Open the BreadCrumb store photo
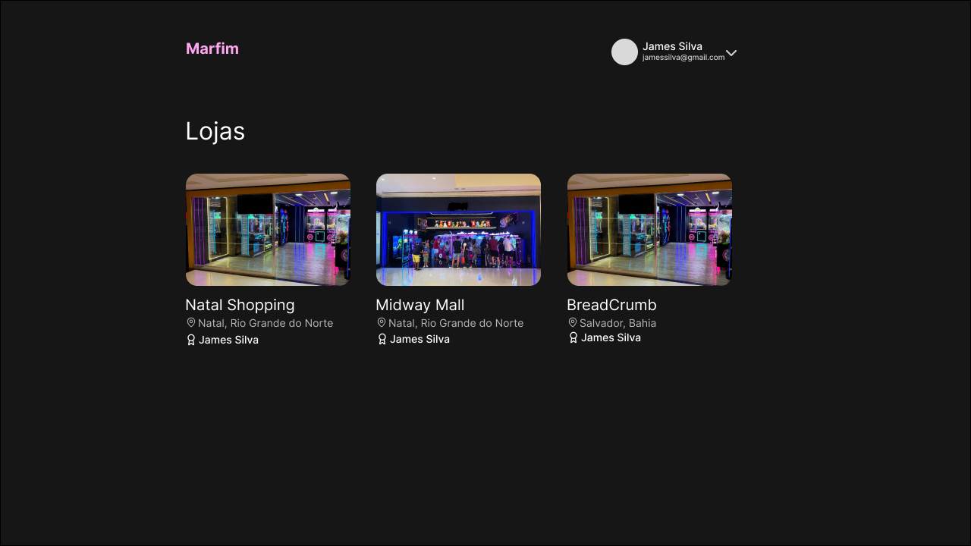 click(x=649, y=230)
